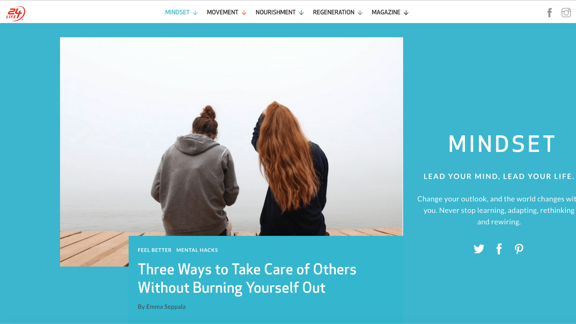Open the Instagram icon in header
This screenshot has height=324, width=576.
pos(566,13)
